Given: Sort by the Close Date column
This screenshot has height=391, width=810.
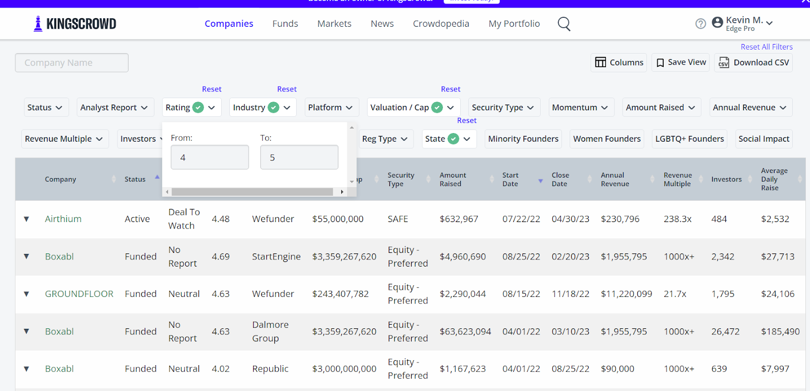Looking at the screenshot, I should tap(560, 179).
